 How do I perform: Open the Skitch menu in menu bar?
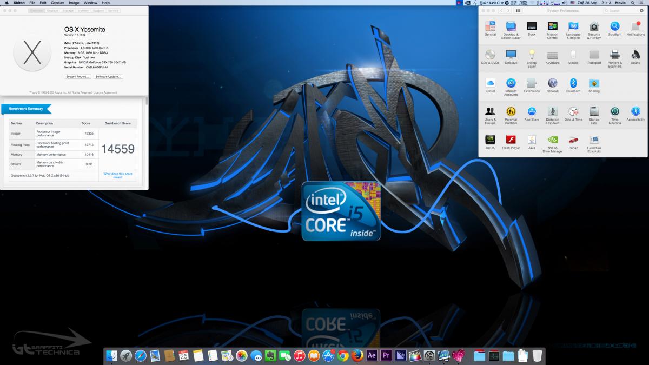19,3
